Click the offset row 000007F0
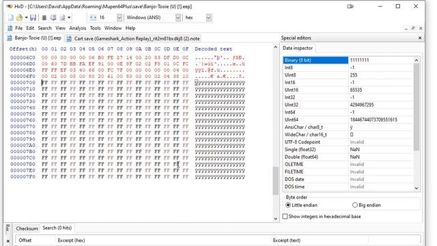 tap(23, 176)
